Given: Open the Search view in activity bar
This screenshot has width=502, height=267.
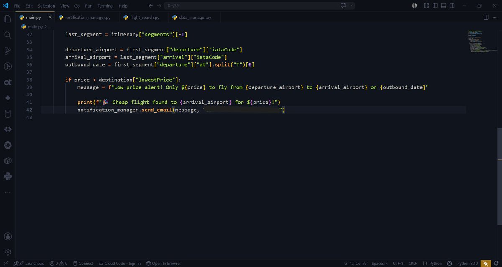Looking at the screenshot, I should pyautogui.click(x=8, y=35).
